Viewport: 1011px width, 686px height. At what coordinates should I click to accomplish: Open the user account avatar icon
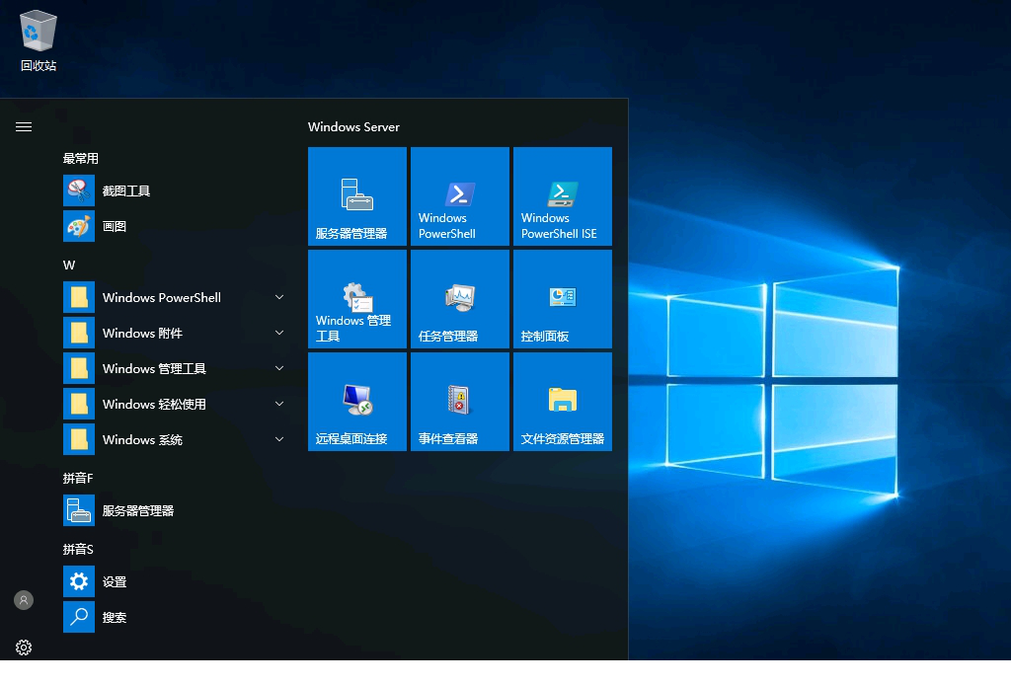point(24,600)
